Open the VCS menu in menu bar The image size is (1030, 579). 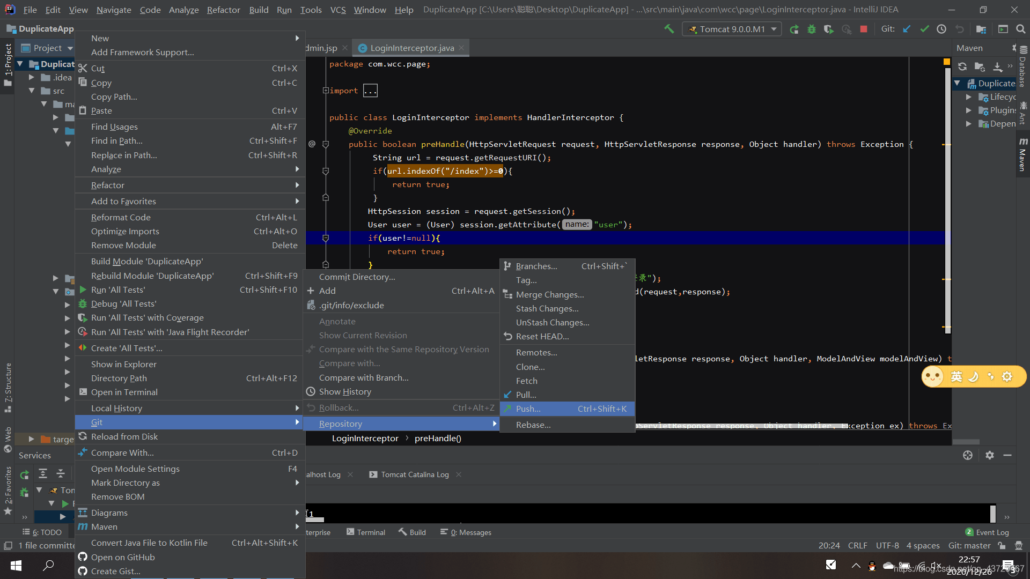coord(337,10)
